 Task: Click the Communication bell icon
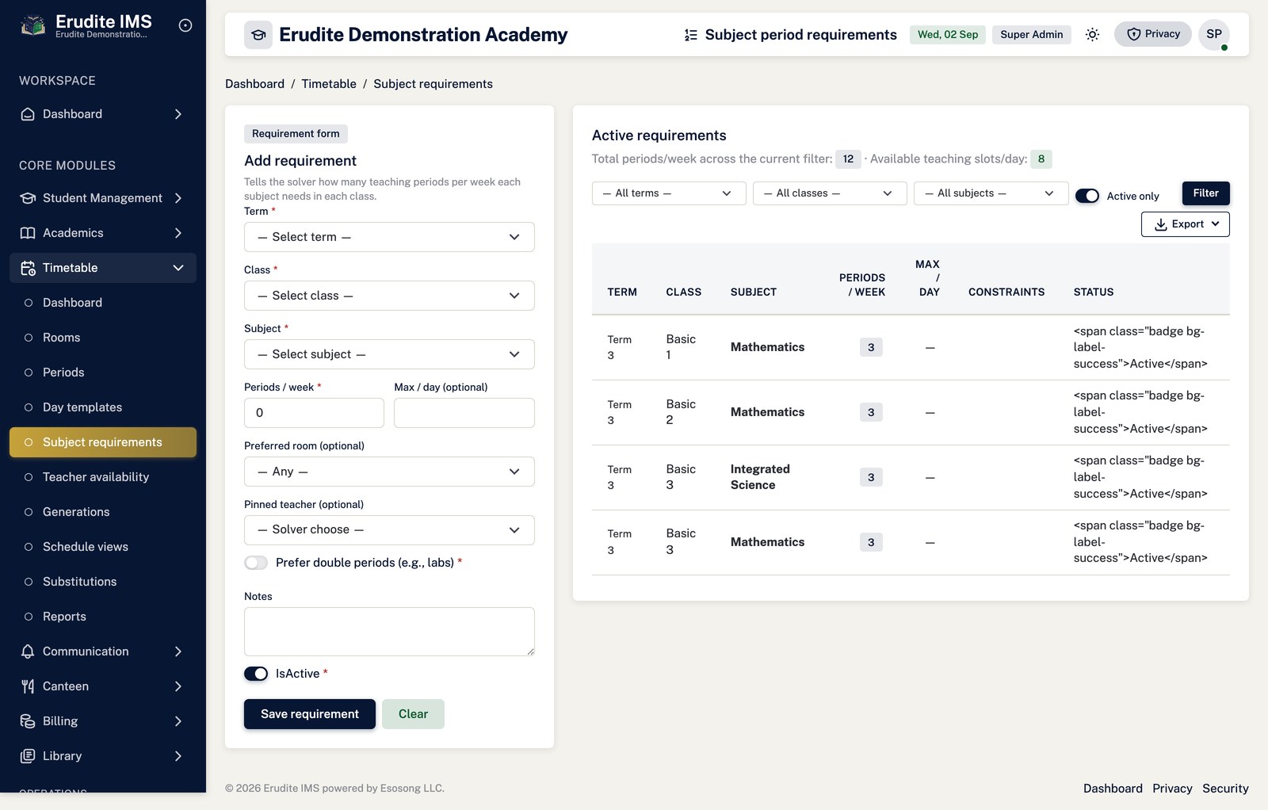tap(28, 651)
